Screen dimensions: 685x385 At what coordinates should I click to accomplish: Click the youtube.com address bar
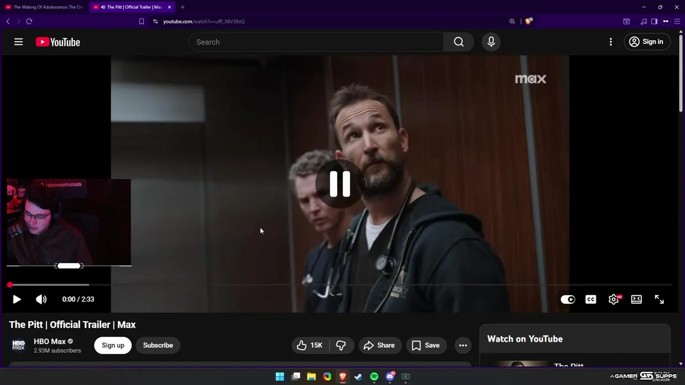(203, 21)
